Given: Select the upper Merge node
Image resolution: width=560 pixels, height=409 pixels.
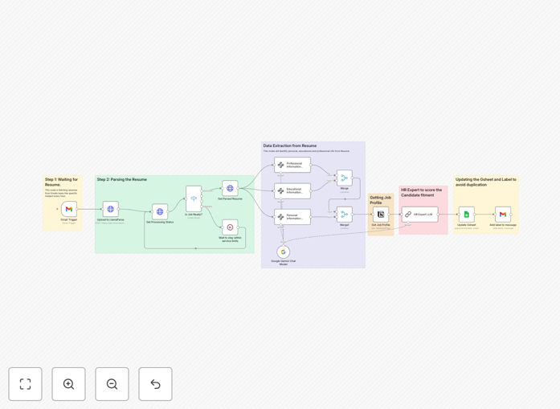Looking at the screenshot, I should (x=345, y=178).
